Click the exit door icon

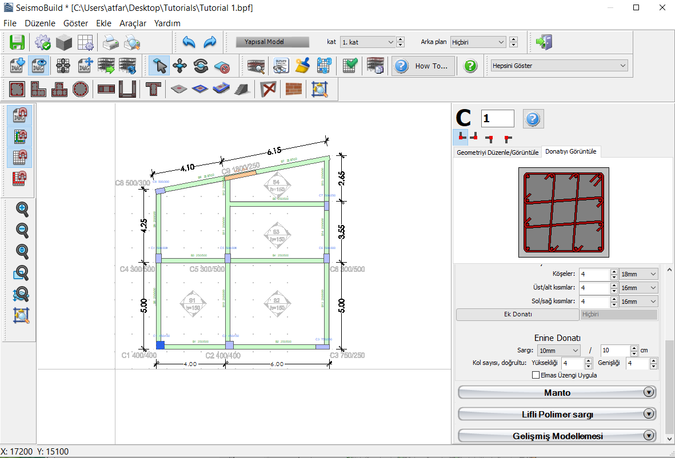(x=544, y=42)
